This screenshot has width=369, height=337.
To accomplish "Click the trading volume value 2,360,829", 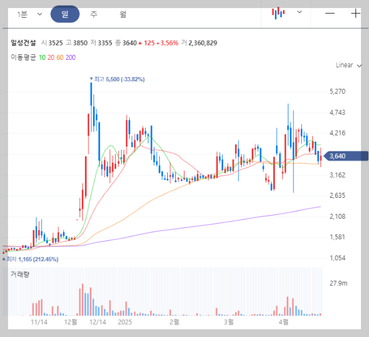I will point(202,43).
